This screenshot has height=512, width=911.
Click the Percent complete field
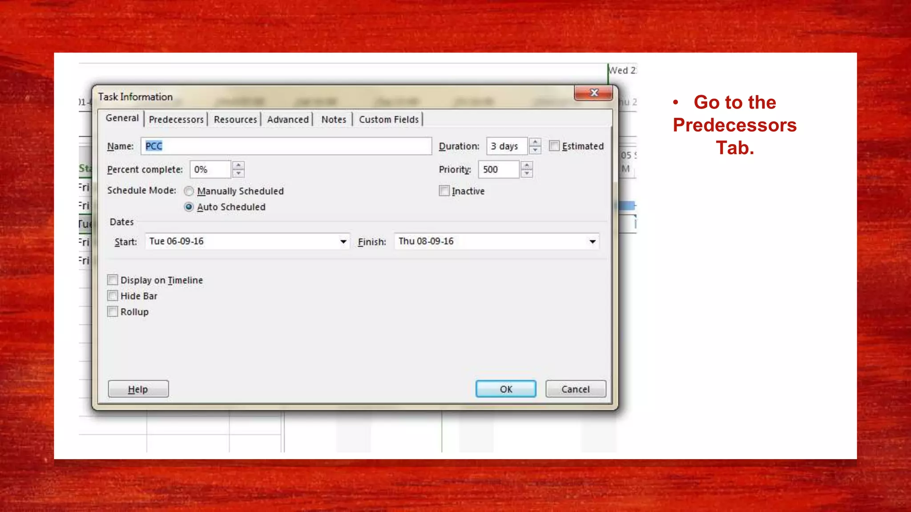pyautogui.click(x=210, y=169)
